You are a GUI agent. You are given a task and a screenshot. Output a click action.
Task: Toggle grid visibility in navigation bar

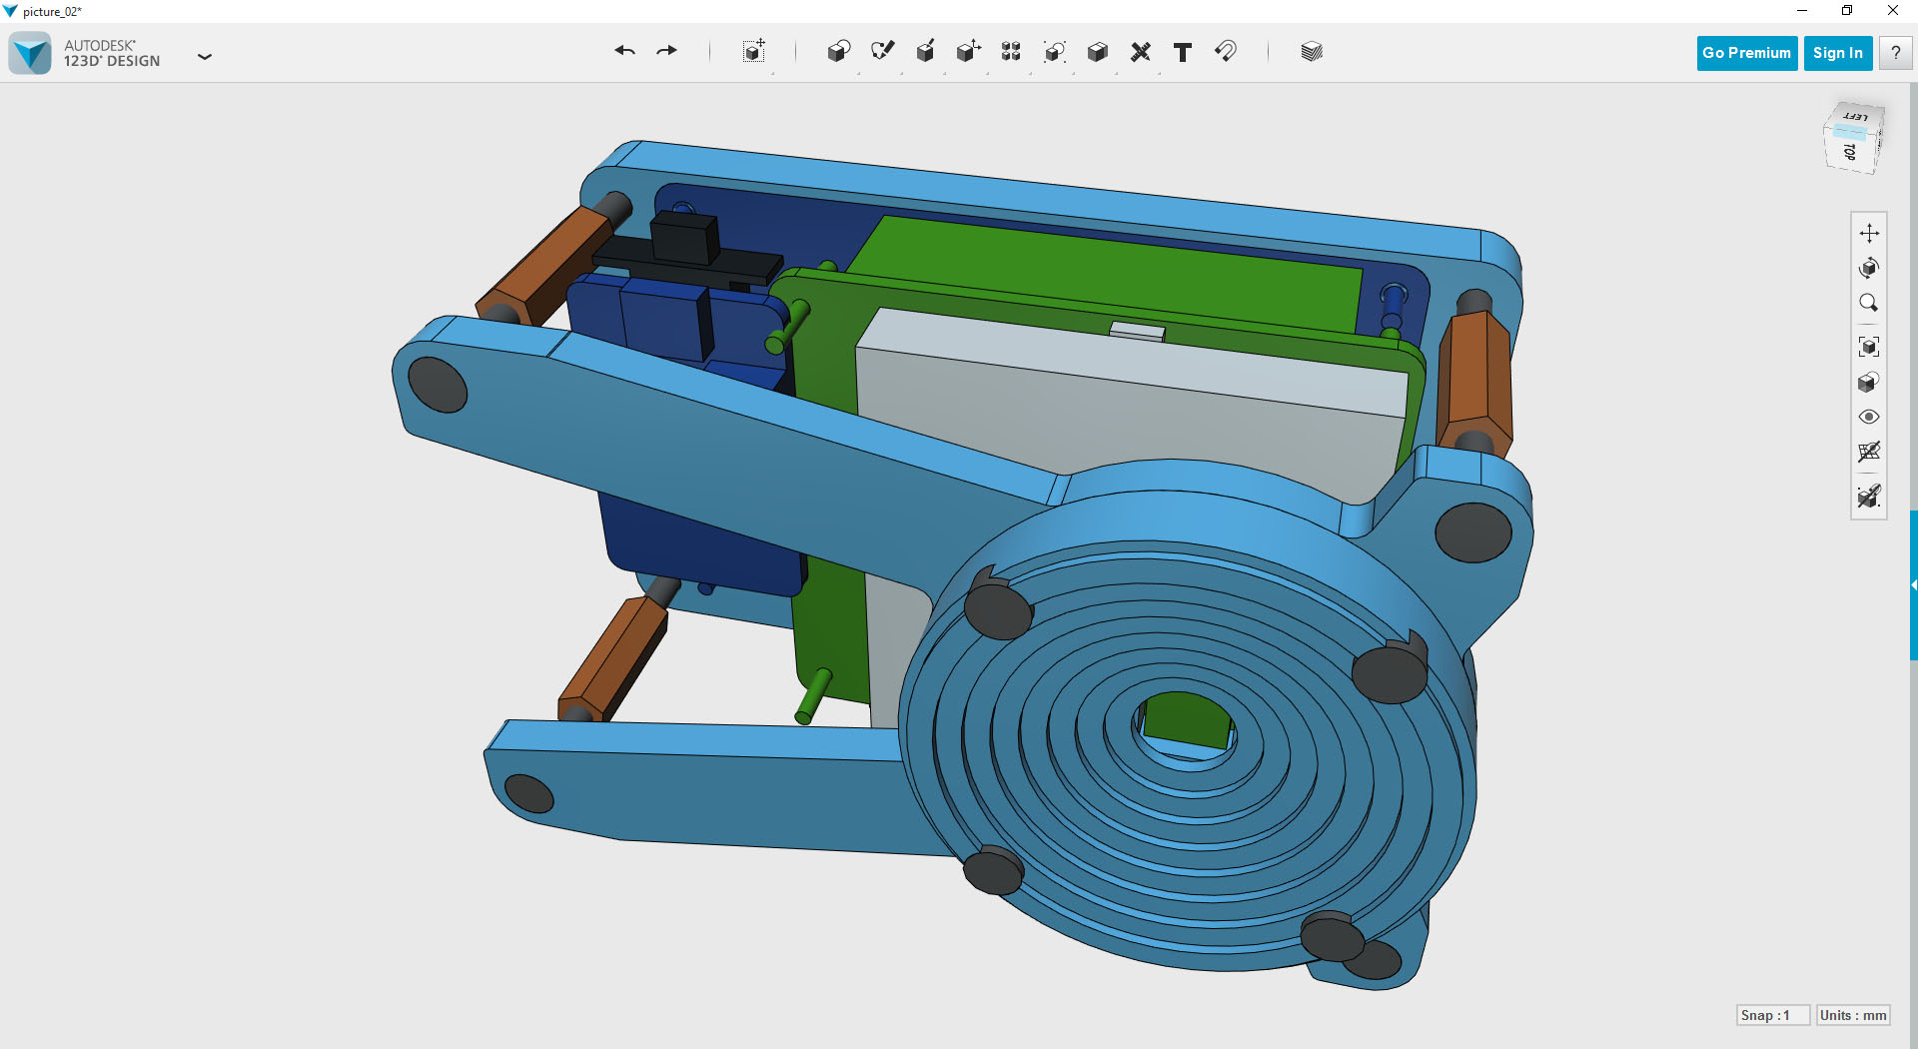click(1868, 452)
